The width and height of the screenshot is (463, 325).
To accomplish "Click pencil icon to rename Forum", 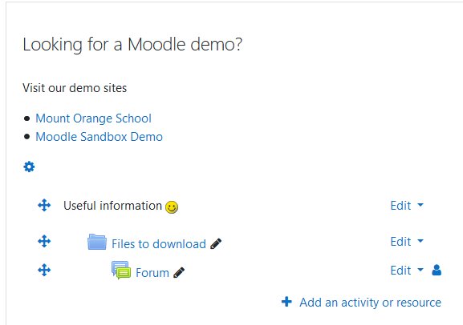I will (x=179, y=272).
